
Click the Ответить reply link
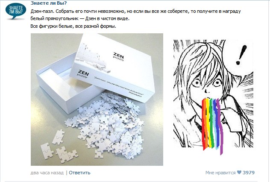[x=79, y=173]
